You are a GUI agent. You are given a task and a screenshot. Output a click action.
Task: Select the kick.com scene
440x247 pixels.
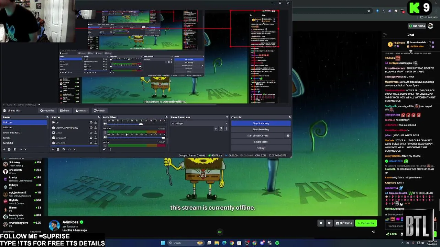point(24,122)
